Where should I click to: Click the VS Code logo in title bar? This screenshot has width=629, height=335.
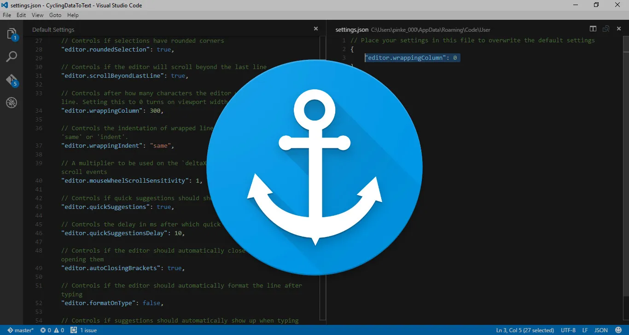click(x=5, y=6)
